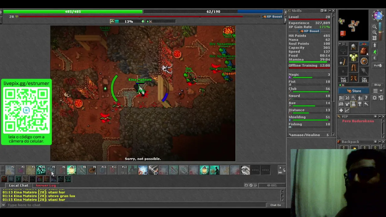
Task: Click the F4 haste spell hotkey
Action: (x=41, y=170)
